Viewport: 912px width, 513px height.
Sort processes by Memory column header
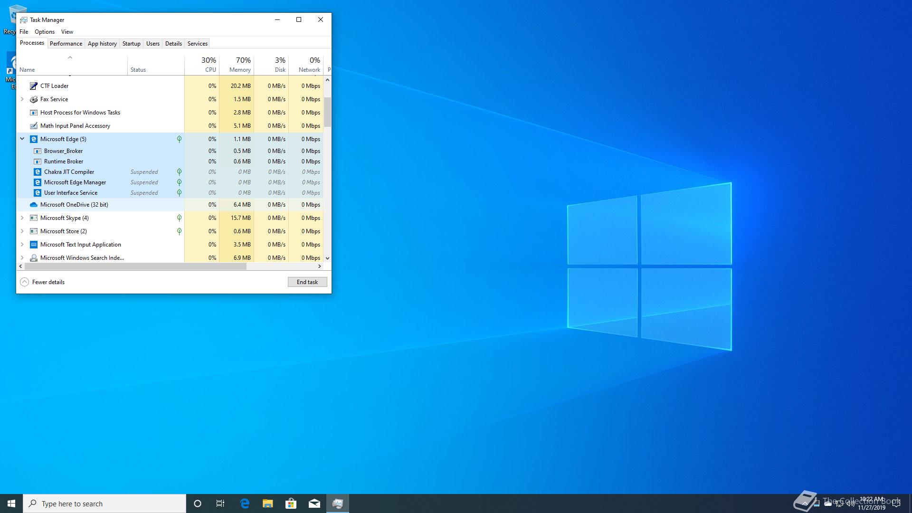[237, 65]
